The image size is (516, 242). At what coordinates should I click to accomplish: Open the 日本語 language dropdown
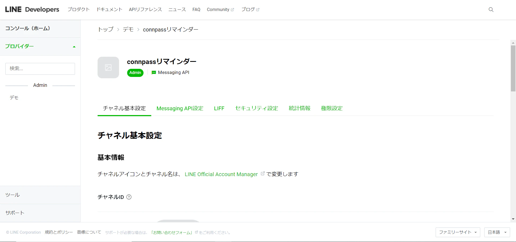(497, 232)
